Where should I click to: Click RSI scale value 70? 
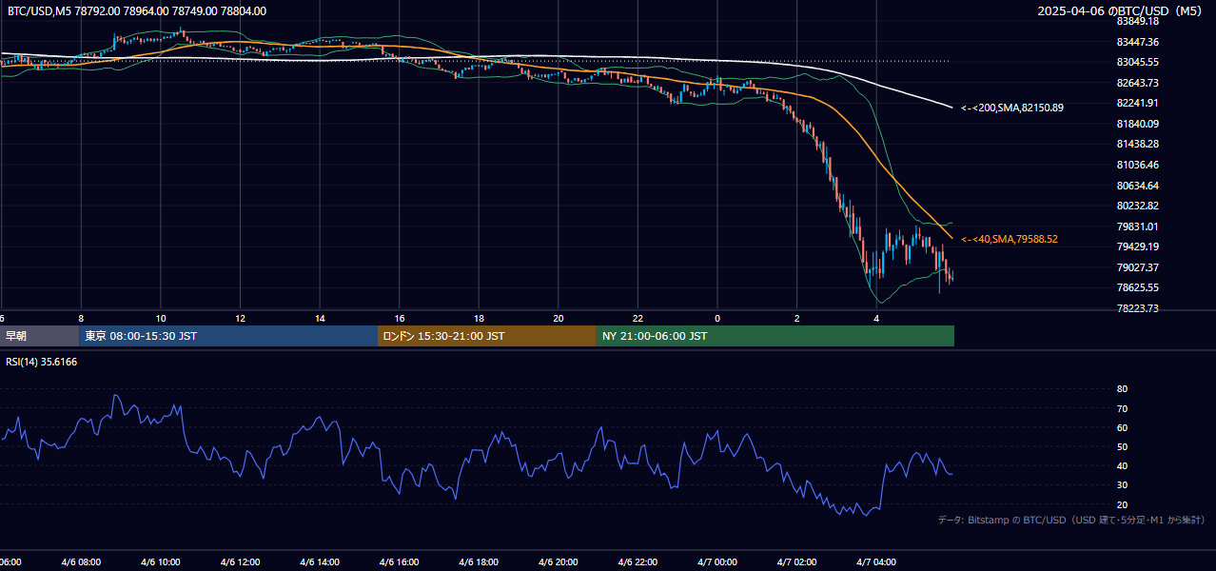click(1122, 408)
